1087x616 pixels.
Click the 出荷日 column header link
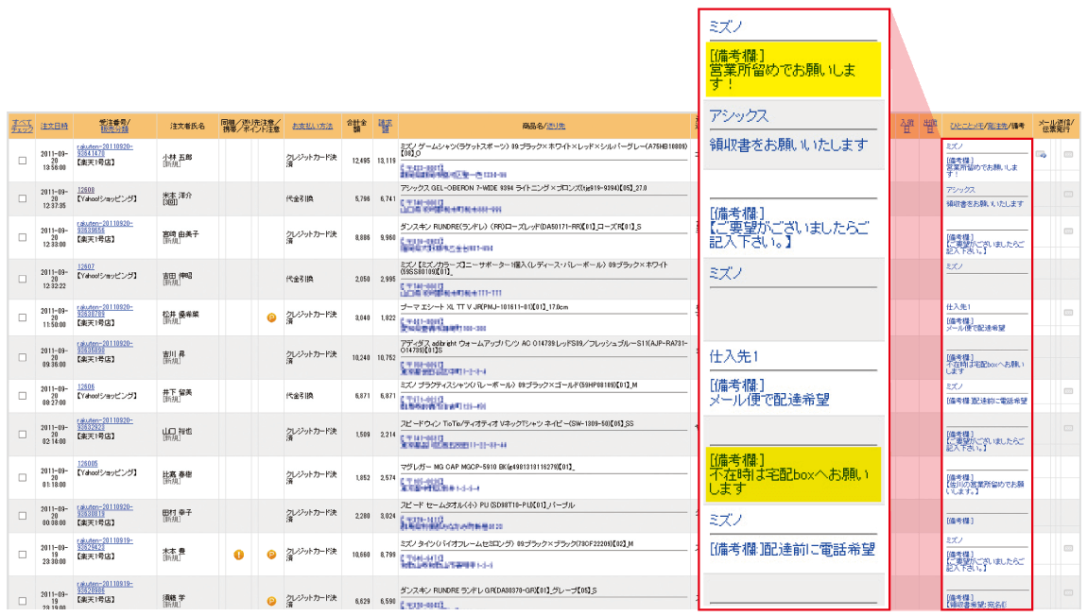[930, 126]
